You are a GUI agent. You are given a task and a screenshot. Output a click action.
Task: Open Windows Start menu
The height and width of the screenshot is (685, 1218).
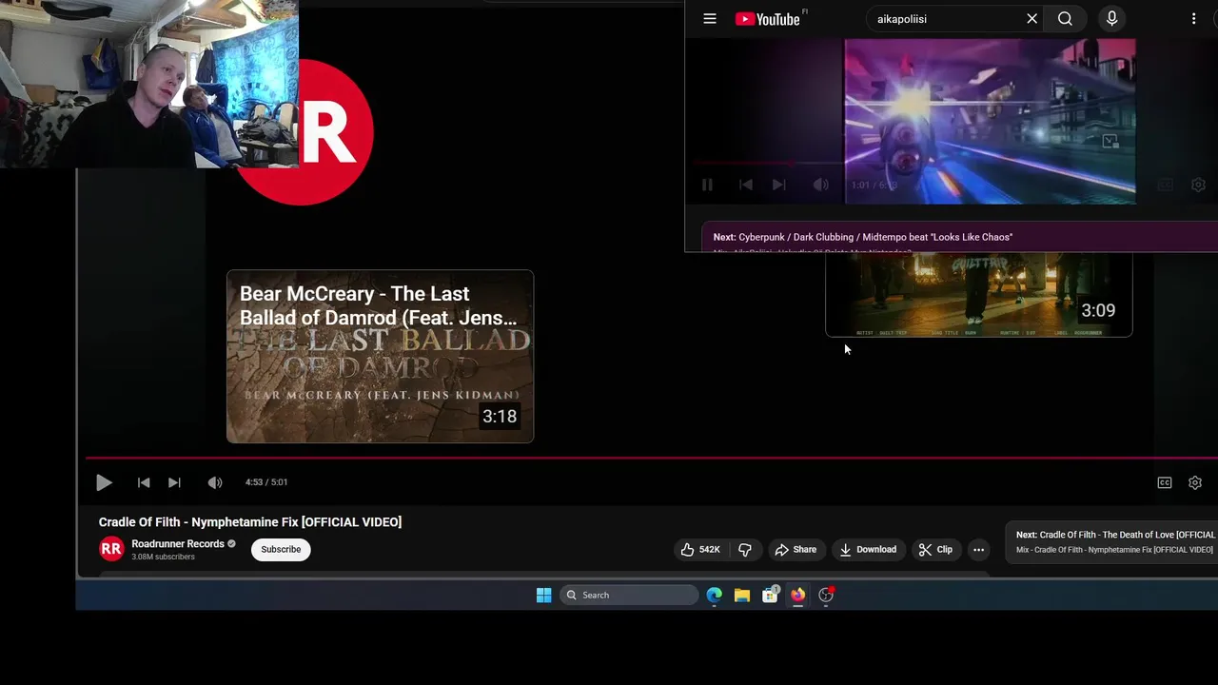click(x=543, y=595)
